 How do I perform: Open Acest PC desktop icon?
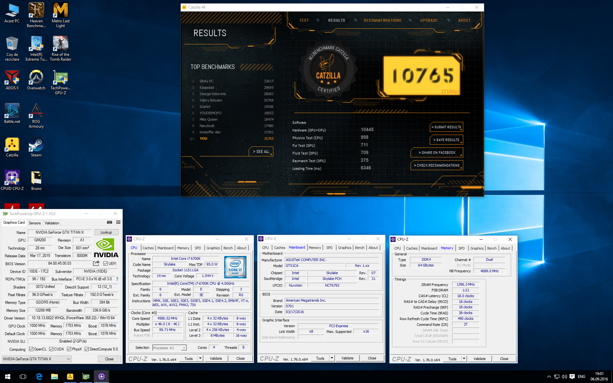tap(12, 13)
